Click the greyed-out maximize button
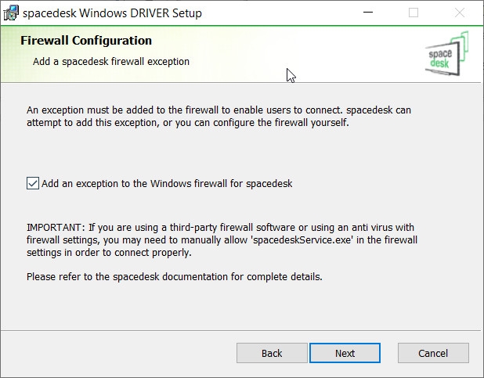 click(414, 13)
